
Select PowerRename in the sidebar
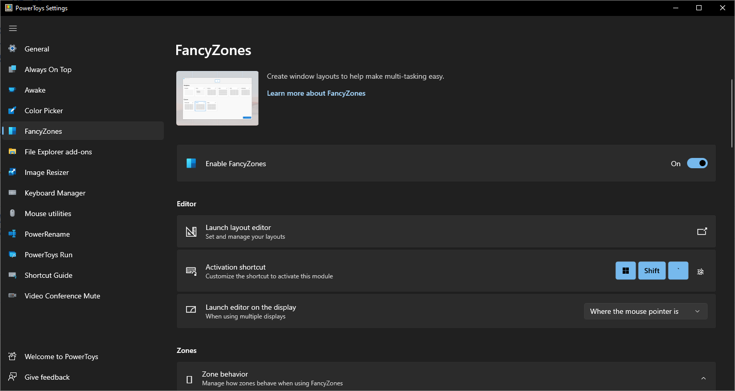83,234
